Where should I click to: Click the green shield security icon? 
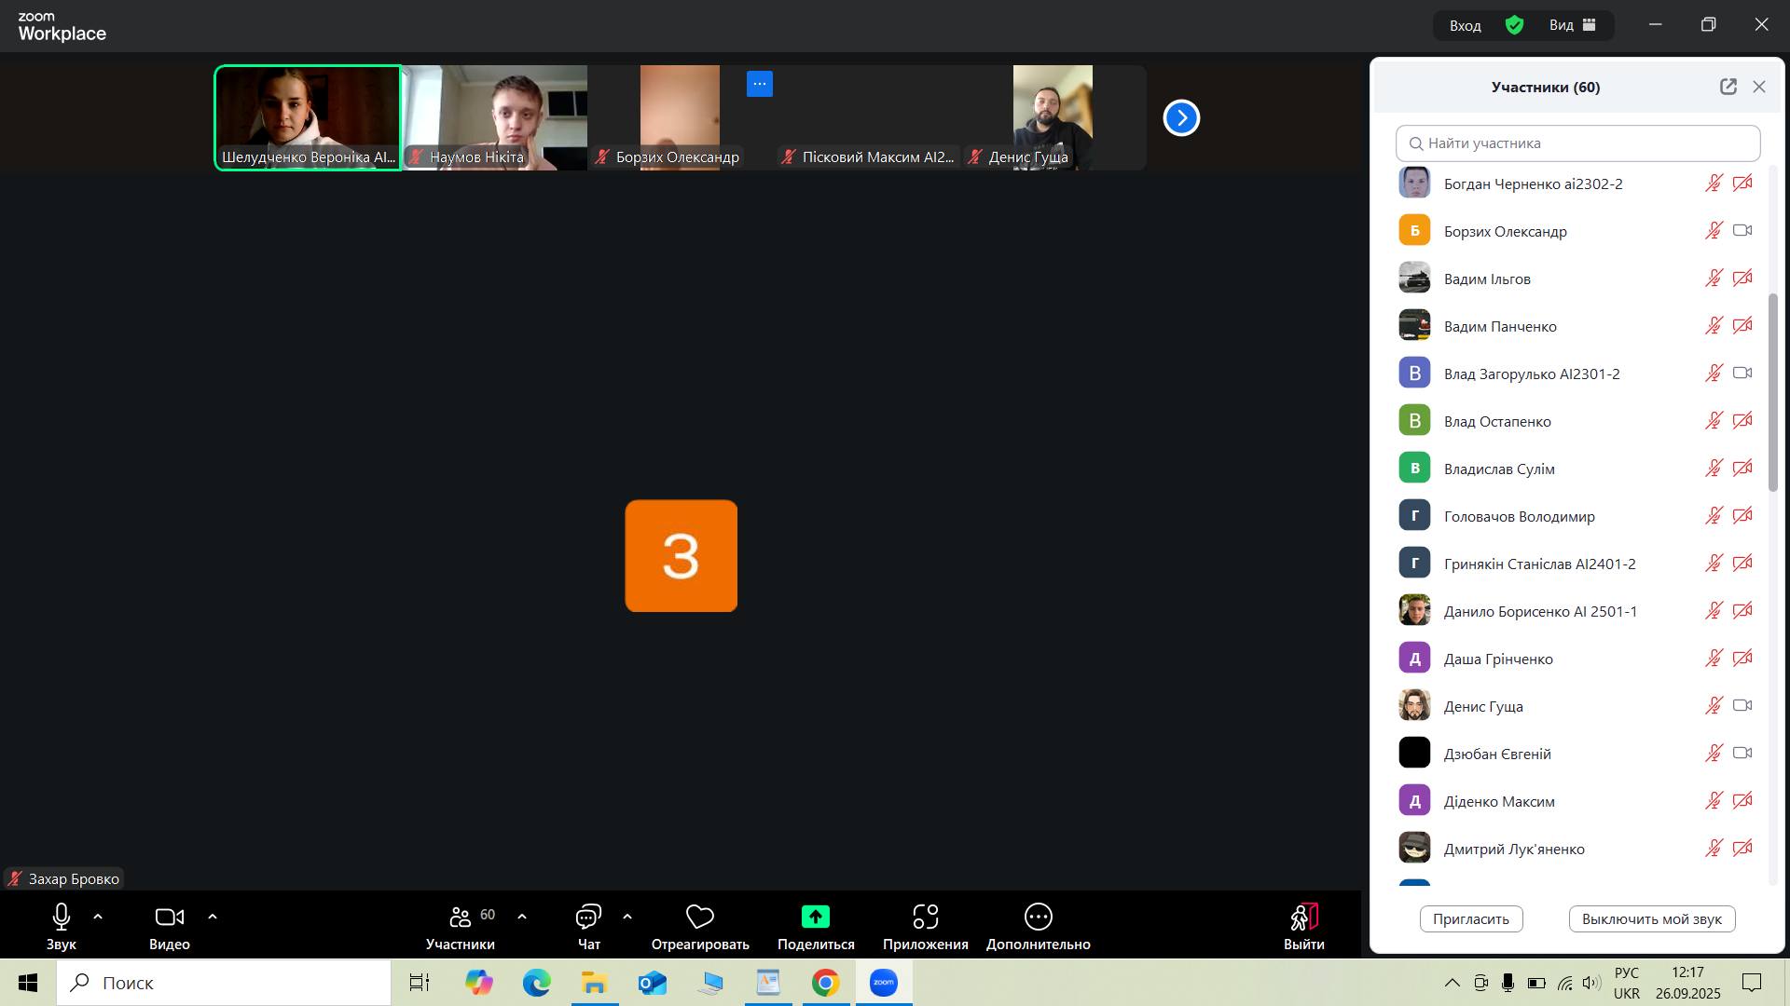[x=1514, y=25]
